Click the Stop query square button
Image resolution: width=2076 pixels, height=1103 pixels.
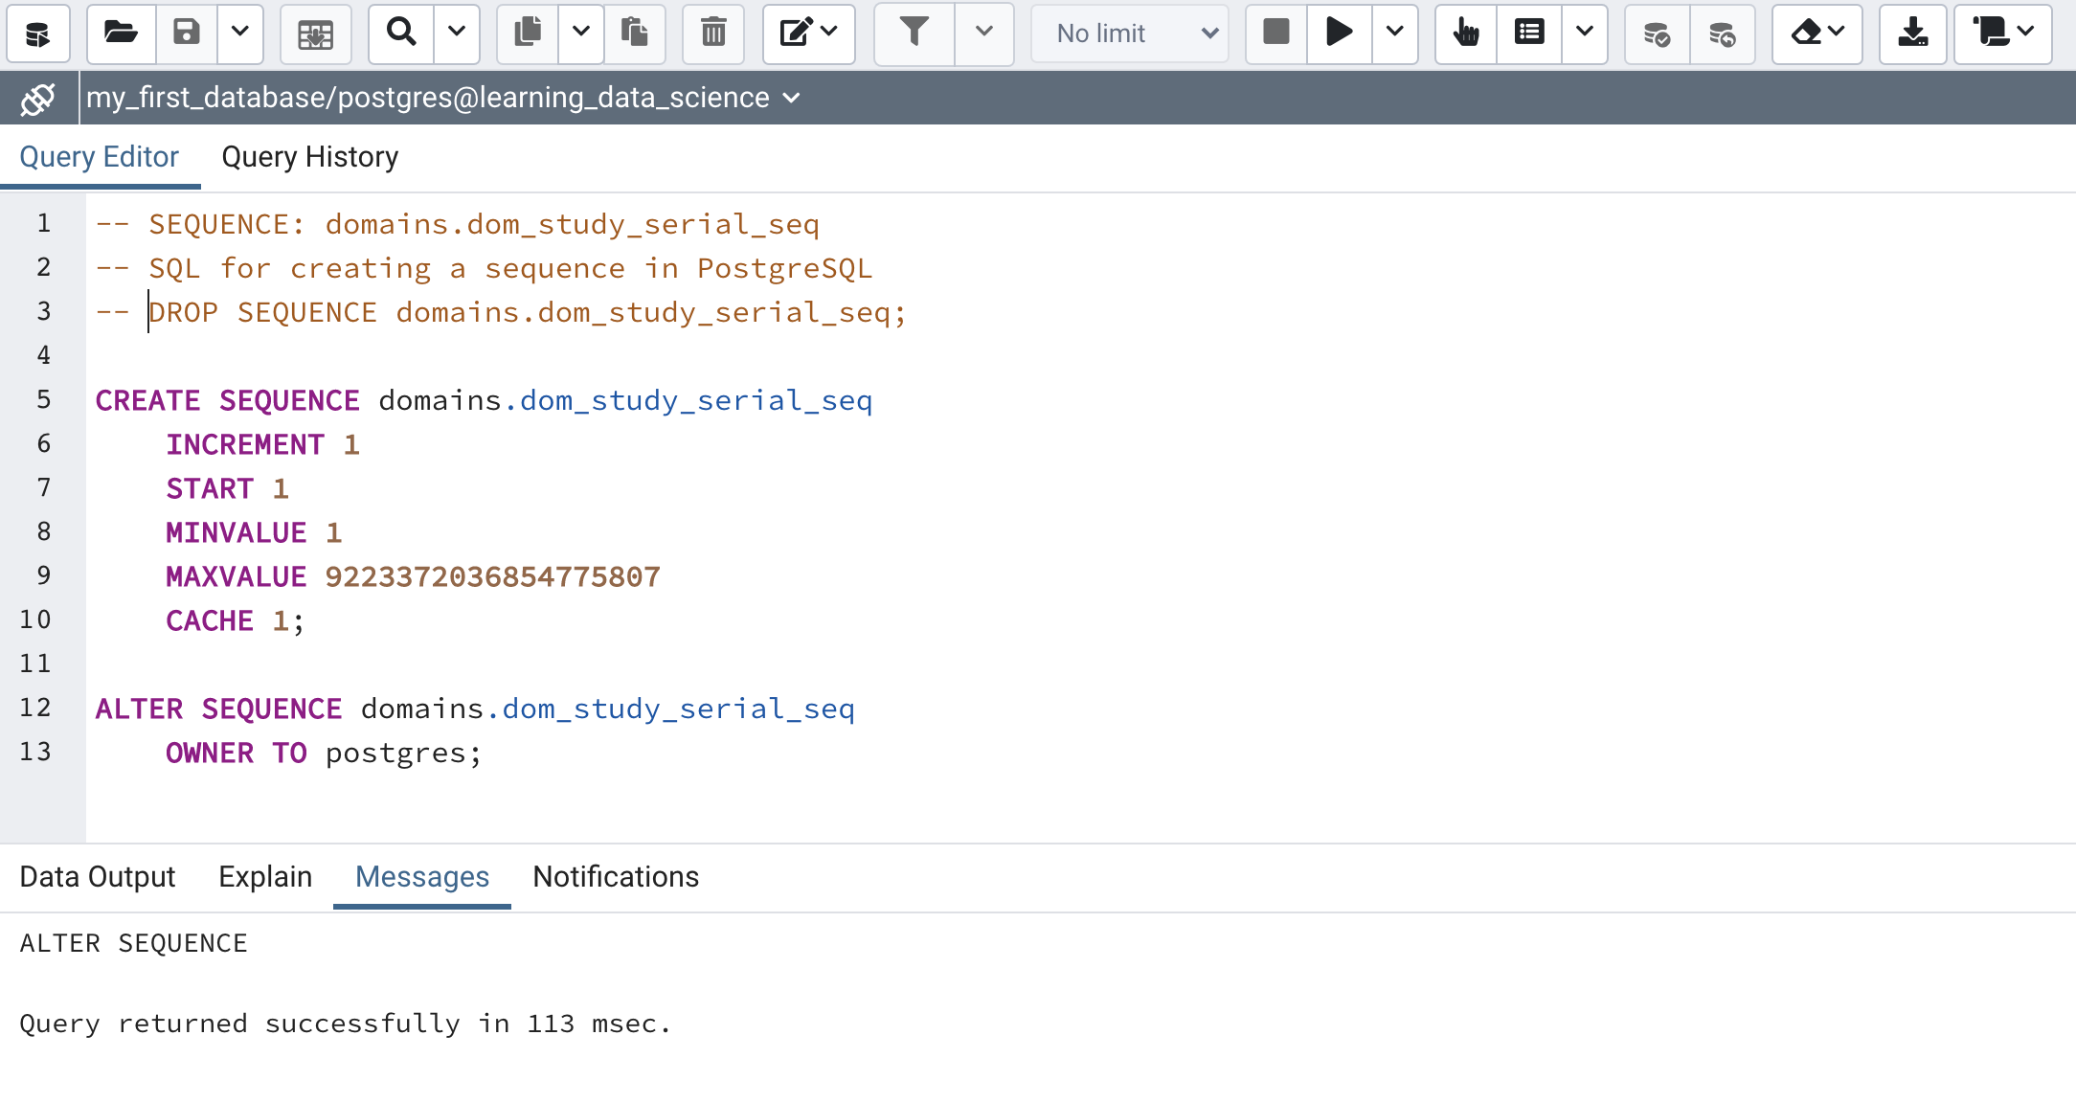coord(1275,34)
